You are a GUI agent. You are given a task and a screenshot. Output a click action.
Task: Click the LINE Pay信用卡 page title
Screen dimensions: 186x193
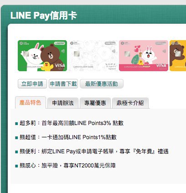pyautogui.click(x=44, y=16)
